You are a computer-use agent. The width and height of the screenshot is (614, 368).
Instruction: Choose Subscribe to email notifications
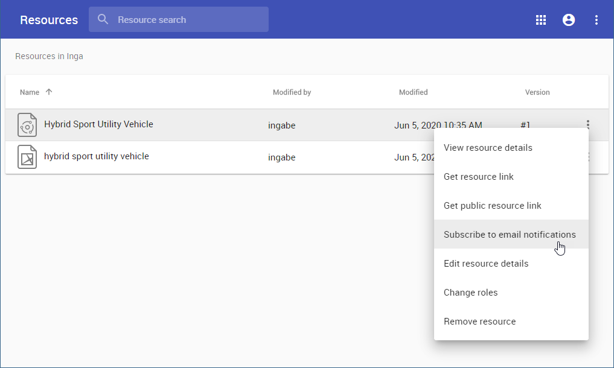pyautogui.click(x=510, y=235)
